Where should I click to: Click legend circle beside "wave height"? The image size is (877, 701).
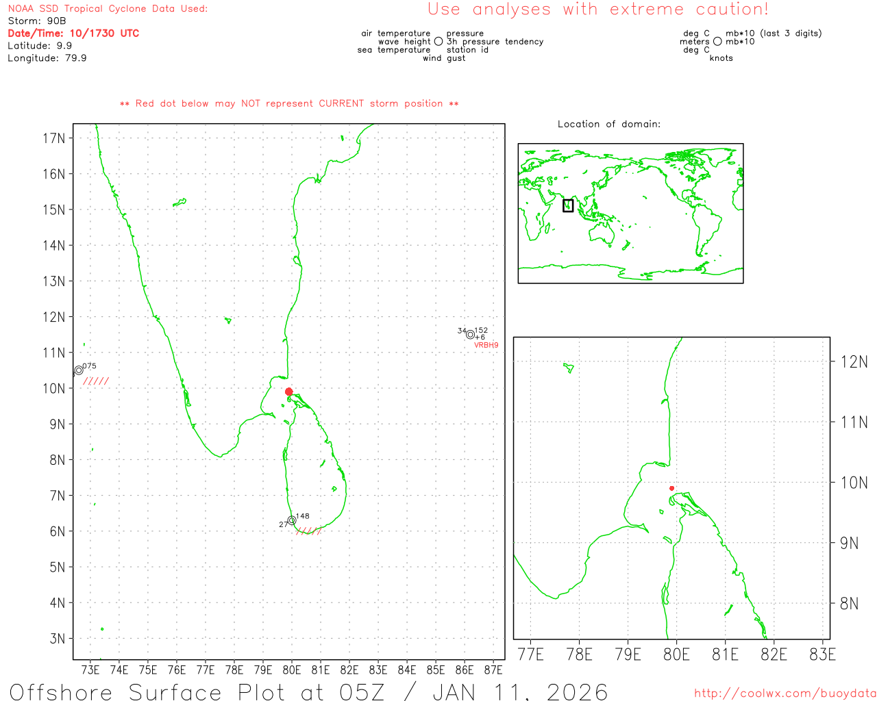pyautogui.click(x=438, y=42)
